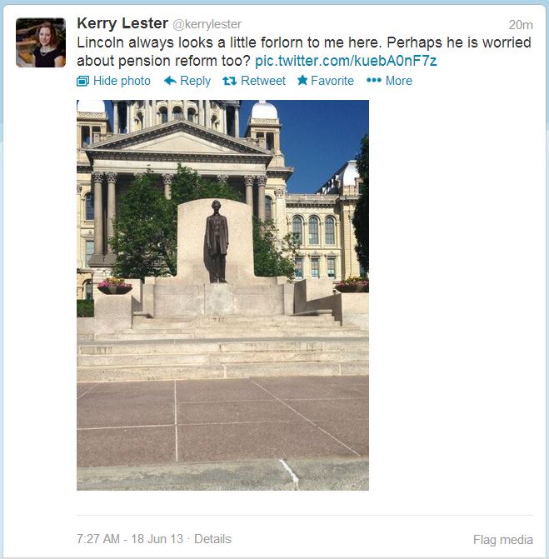549x559 pixels.
Task: Expand the More options menu
Action: coord(389,81)
